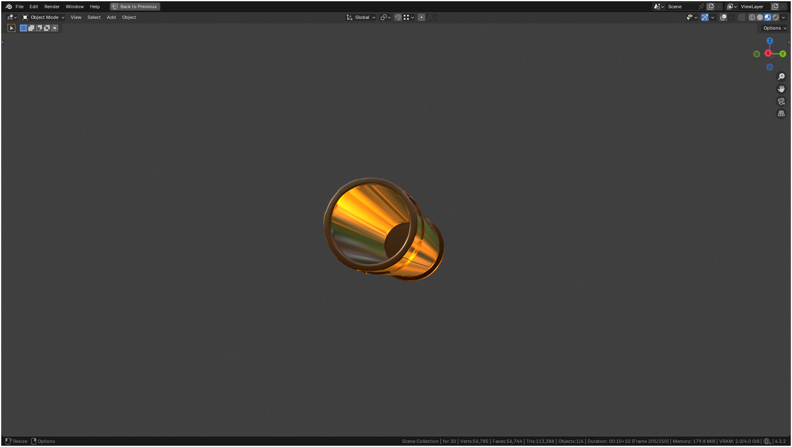Open the Object Mode dropdown
The image size is (792, 447).
click(43, 17)
